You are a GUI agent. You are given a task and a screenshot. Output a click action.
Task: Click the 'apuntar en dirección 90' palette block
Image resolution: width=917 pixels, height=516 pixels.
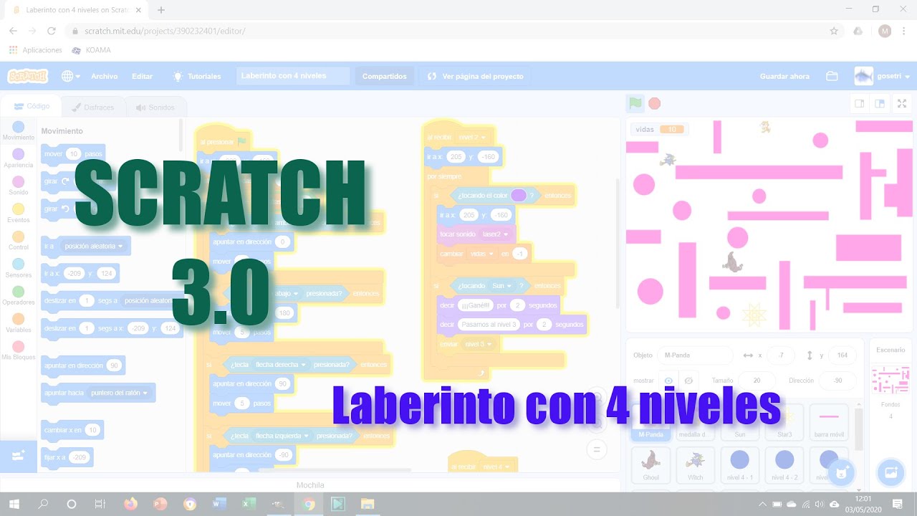pos(82,365)
